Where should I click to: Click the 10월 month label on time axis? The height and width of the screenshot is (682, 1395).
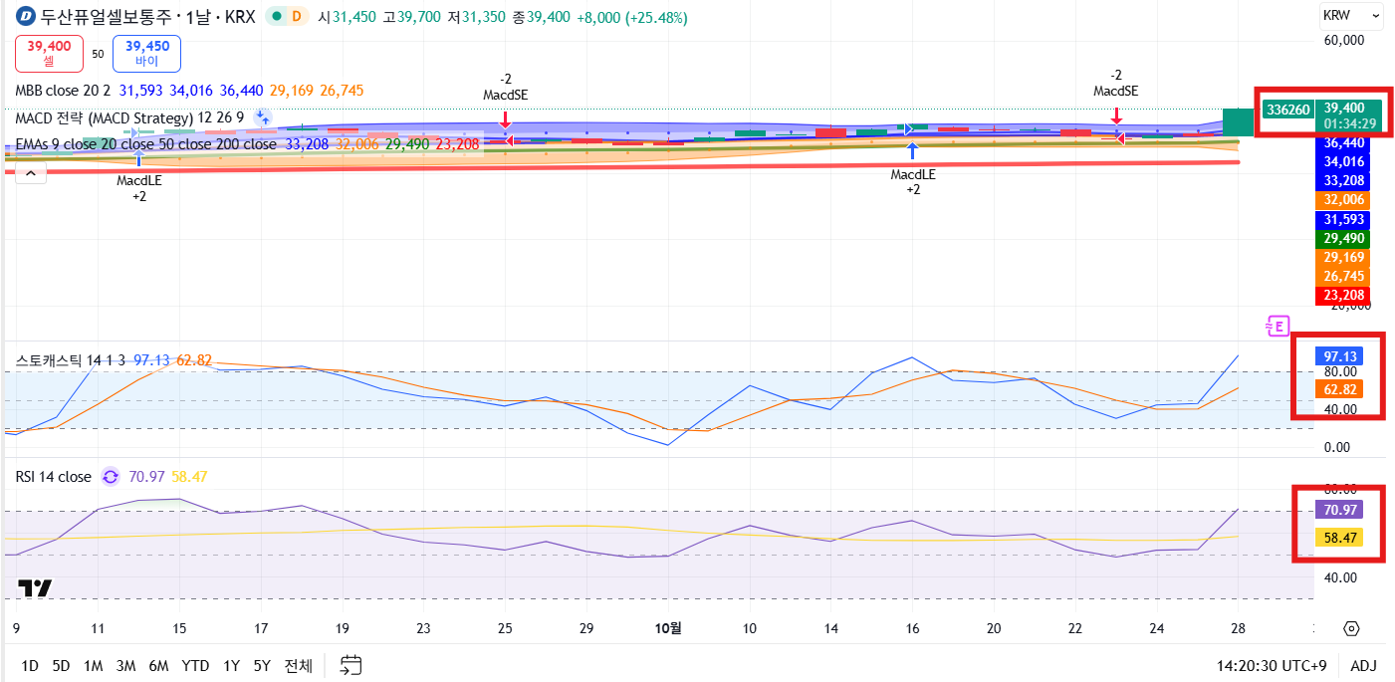[x=668, y=628]
